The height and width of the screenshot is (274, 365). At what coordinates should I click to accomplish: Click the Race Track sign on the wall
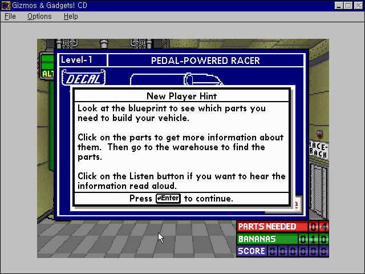(x=319, y=150)
